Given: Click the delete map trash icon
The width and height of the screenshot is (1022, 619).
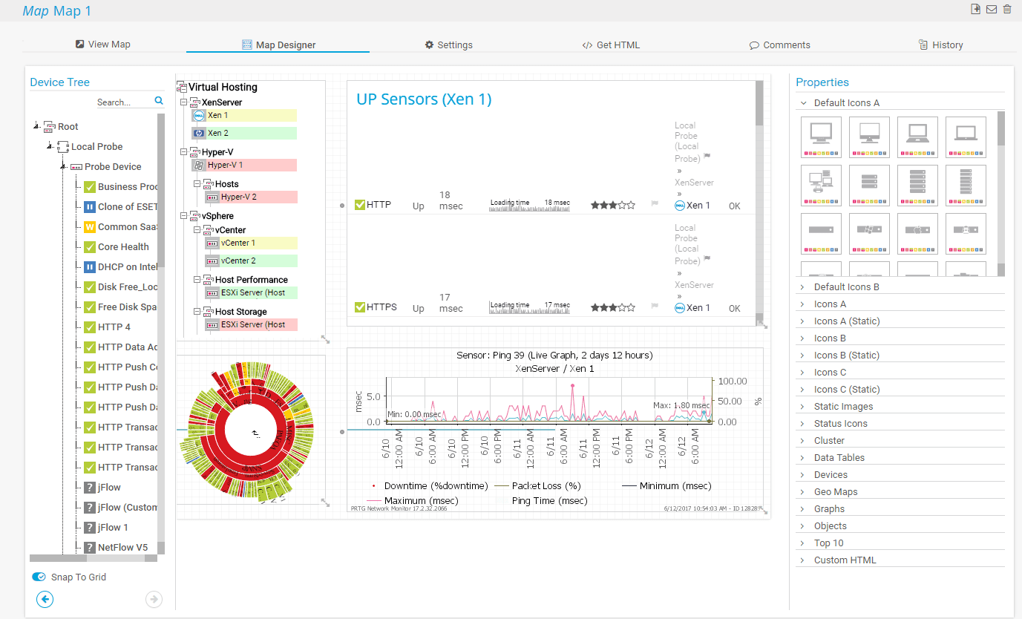Looking at the screenshot, I should (1007, 9).
